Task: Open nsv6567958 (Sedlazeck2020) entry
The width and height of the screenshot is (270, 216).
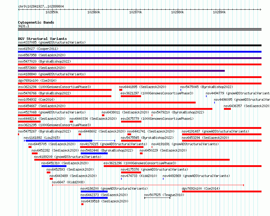Action: pyautogui.click(x=42, y=55)
